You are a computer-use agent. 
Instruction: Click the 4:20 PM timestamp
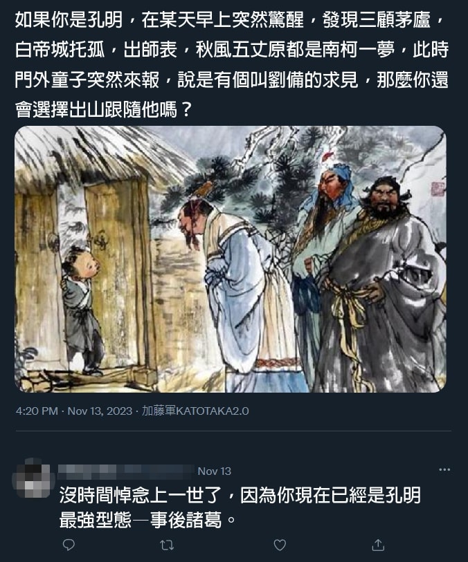pos(37,411)
